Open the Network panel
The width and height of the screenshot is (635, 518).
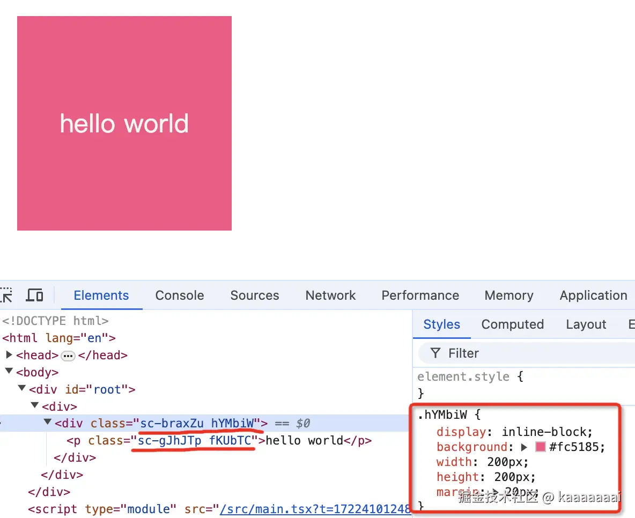click(x=330, y=295)
